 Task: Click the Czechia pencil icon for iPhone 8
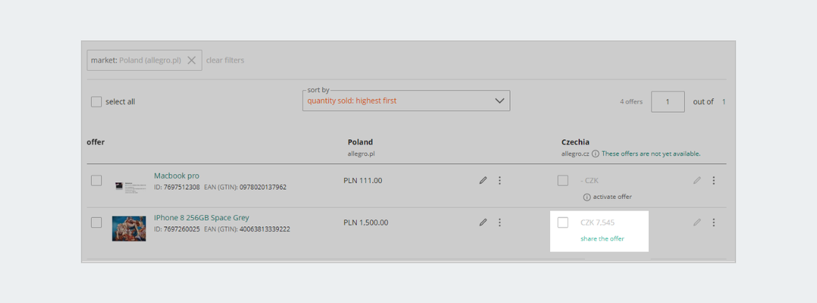click(x=697, y=222)
